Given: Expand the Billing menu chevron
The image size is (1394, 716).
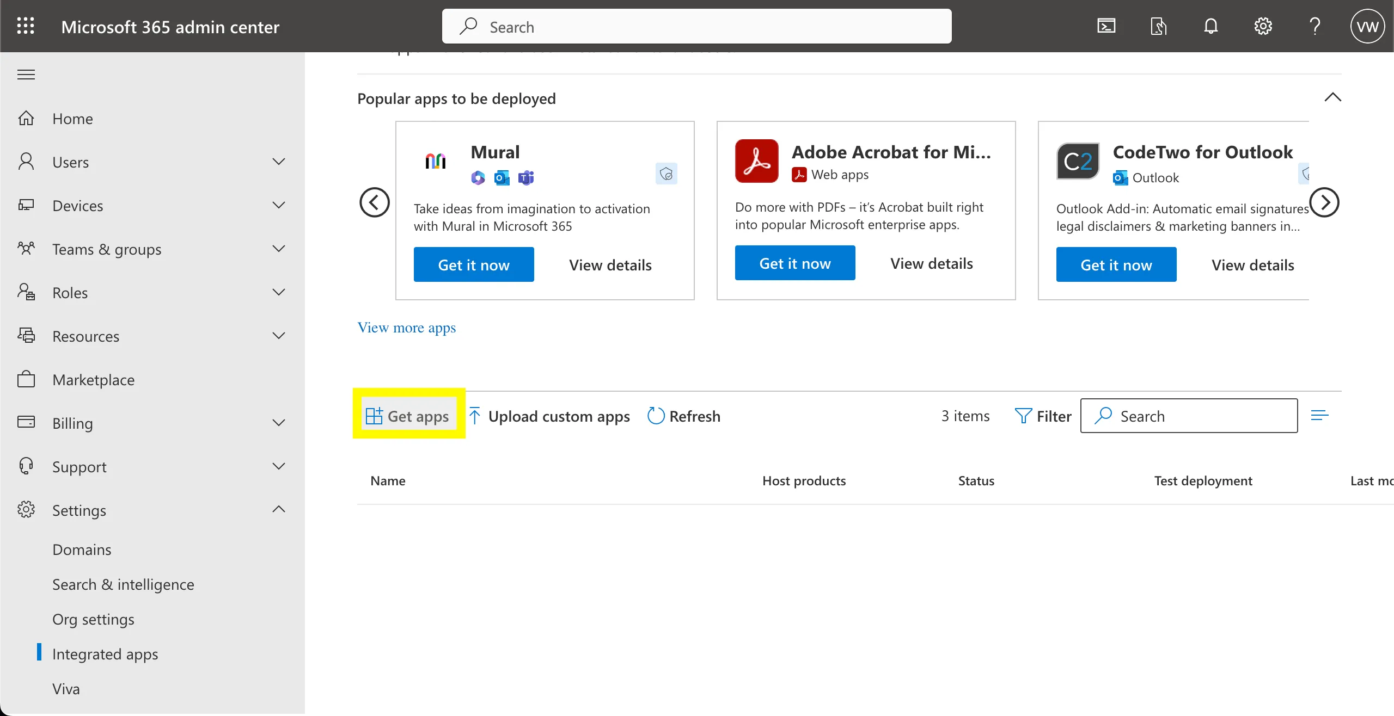Looking at the screenshot, I should pos(279,423).
